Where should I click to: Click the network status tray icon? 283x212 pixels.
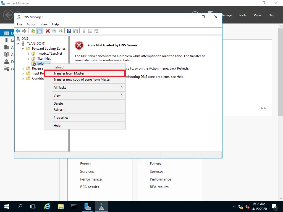[241, 206]
